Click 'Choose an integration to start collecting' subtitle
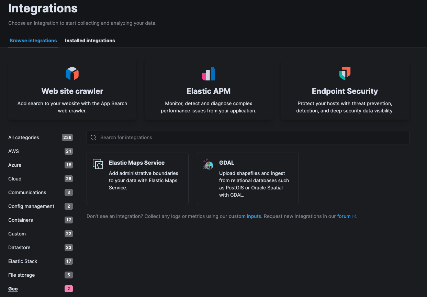Image resolution: width=427 pixels, height=297 pixels. 82,23
